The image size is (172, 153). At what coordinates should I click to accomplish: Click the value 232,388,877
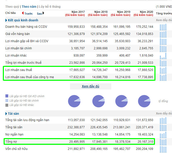click(76, 127)
